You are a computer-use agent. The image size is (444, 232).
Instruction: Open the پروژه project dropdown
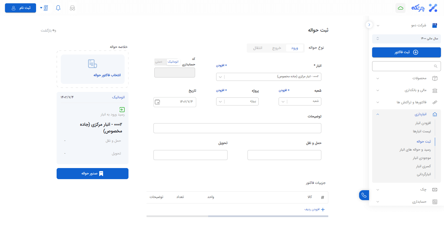(x=237, y=101)
